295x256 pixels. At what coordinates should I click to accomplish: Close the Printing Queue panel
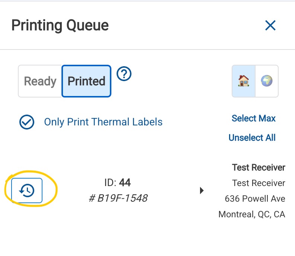(x=270, y=25)
